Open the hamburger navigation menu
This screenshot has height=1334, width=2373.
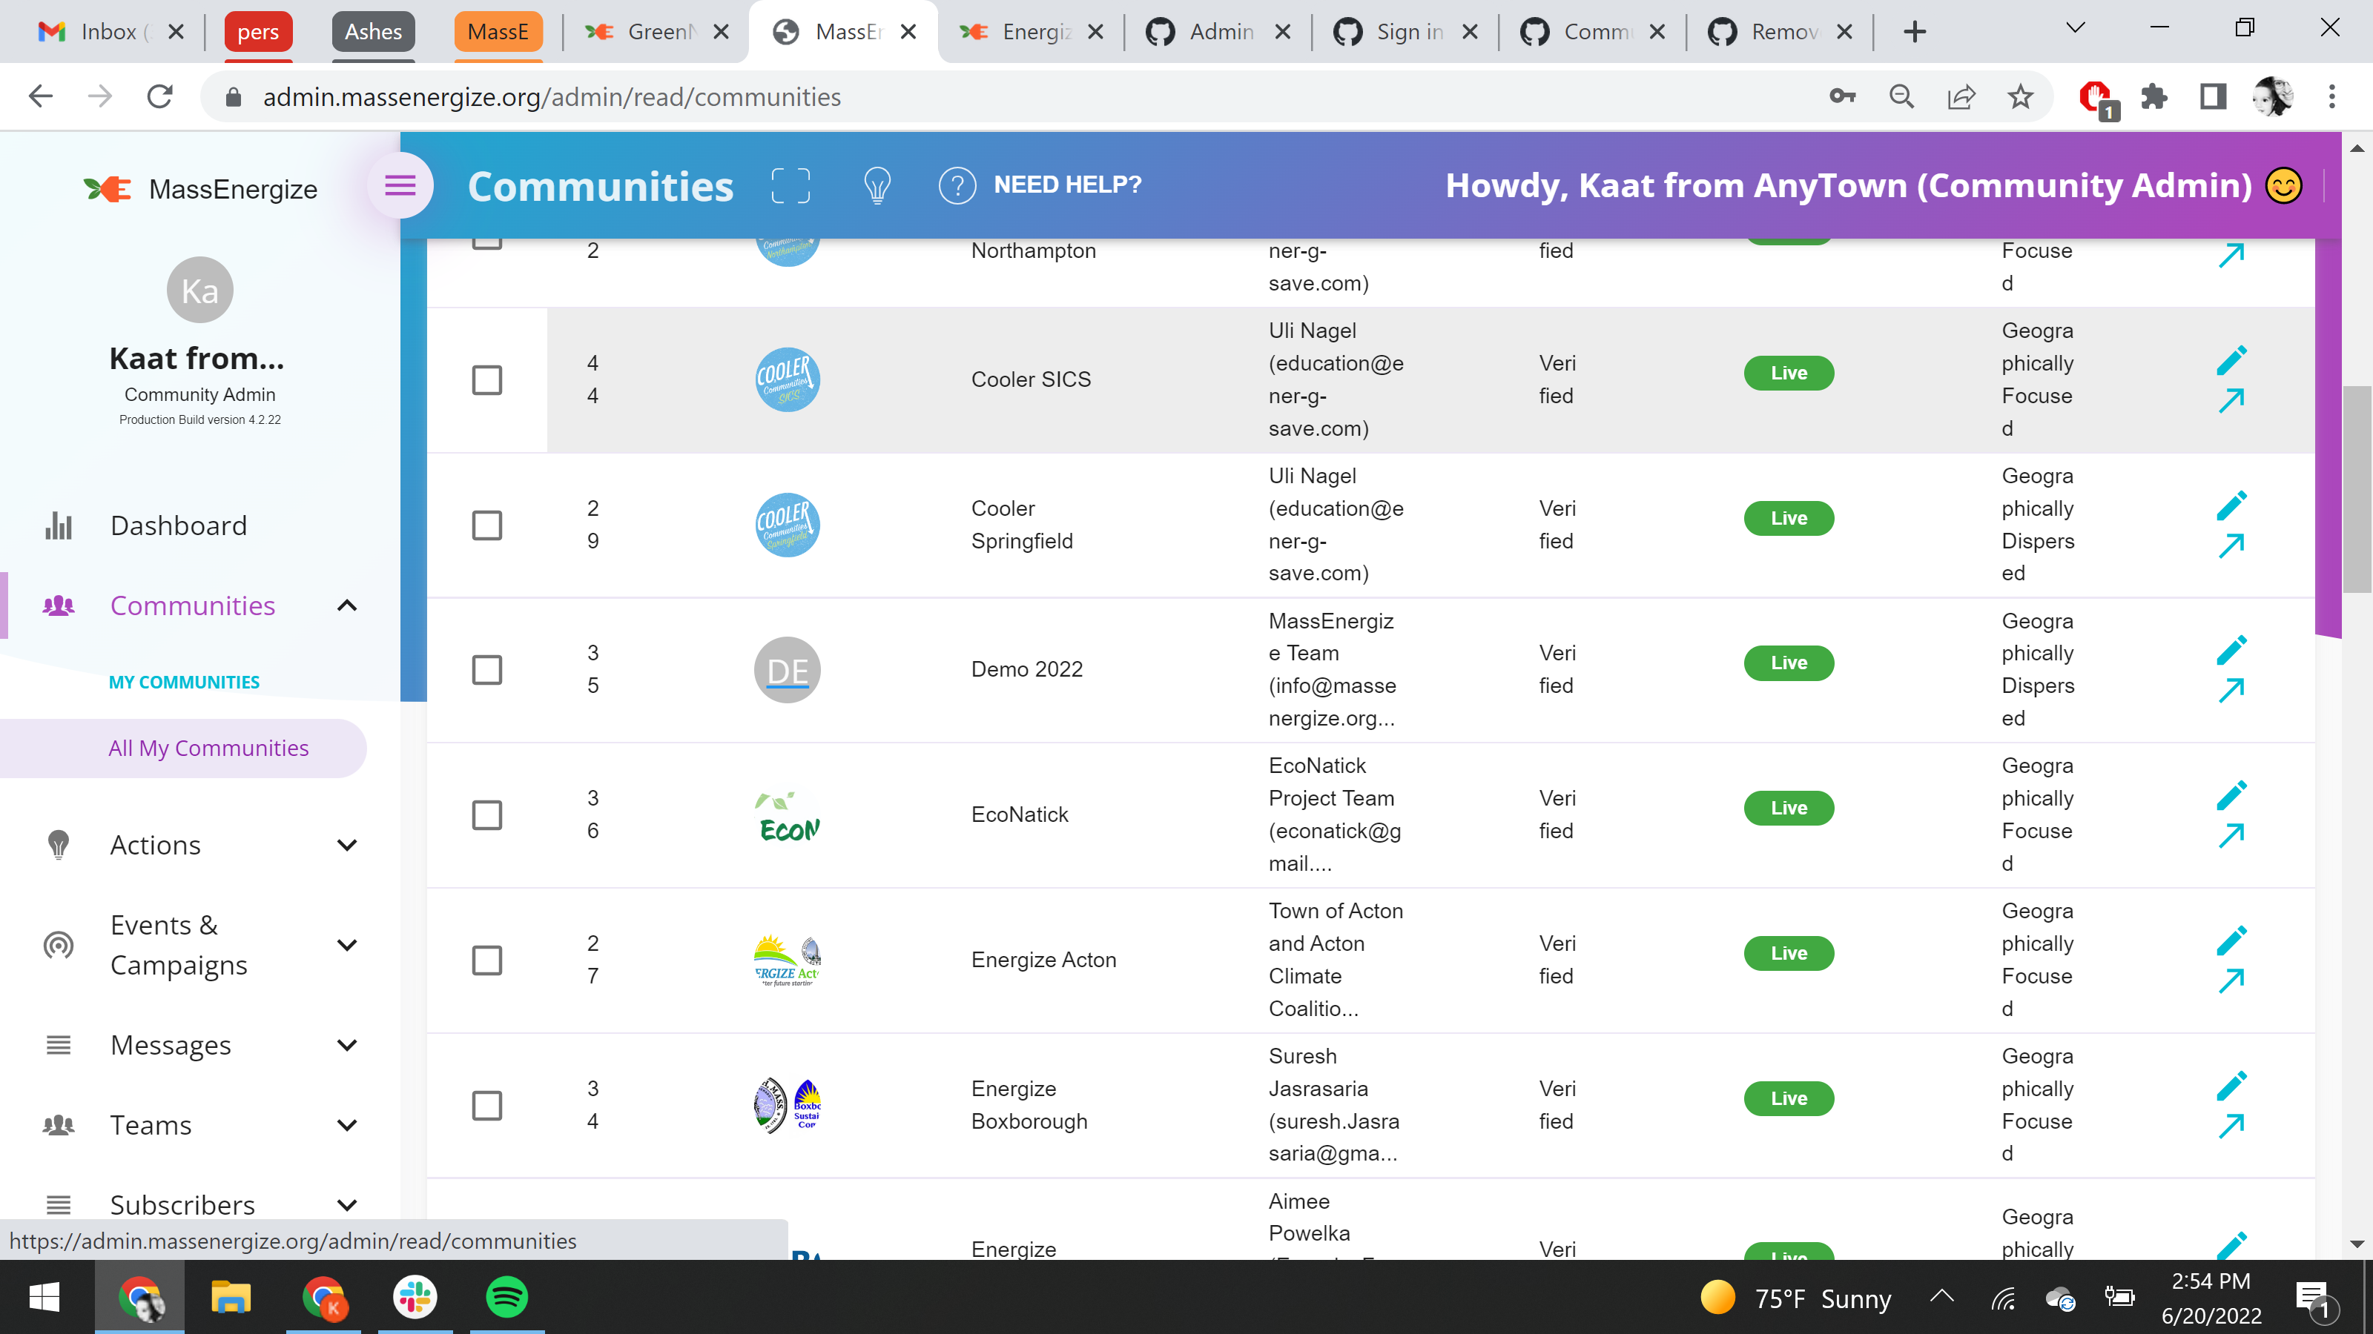(400, 185)
